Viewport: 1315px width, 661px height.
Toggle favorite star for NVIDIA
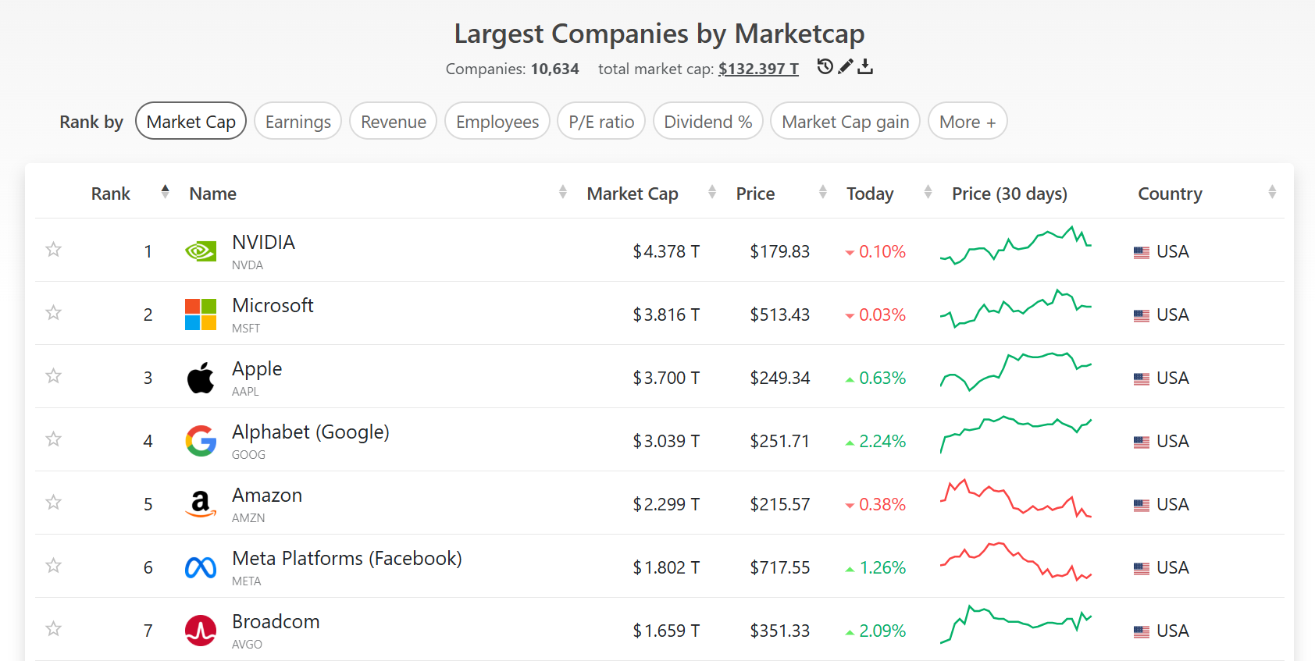[x=53, y=250]
